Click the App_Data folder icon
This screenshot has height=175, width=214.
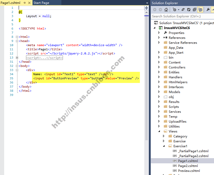(x=165, y=47)
